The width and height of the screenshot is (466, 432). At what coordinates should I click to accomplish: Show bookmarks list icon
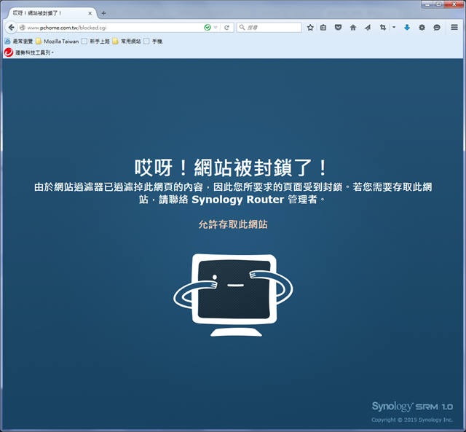[323, 28]
